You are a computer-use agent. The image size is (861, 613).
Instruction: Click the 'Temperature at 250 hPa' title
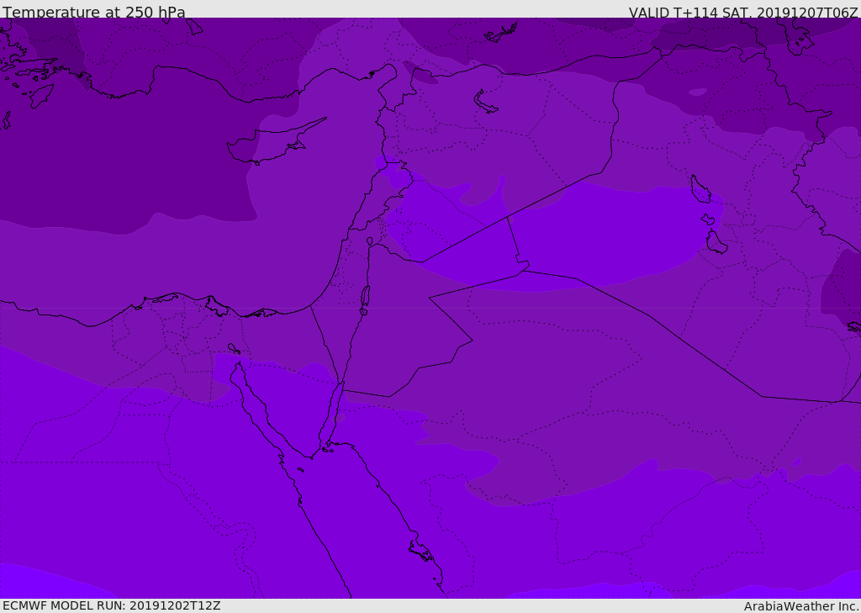tap(94, 12)
